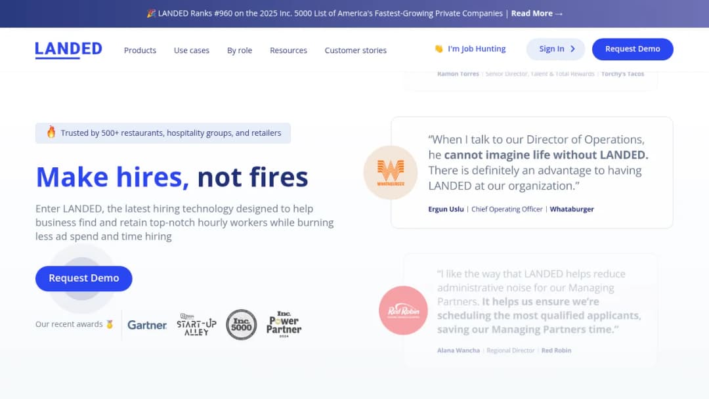Viewport: 709px width, 399px height.
Task: Click the Request Demo button below the headline
Action: pyautogui.click(x=83, y=278)
